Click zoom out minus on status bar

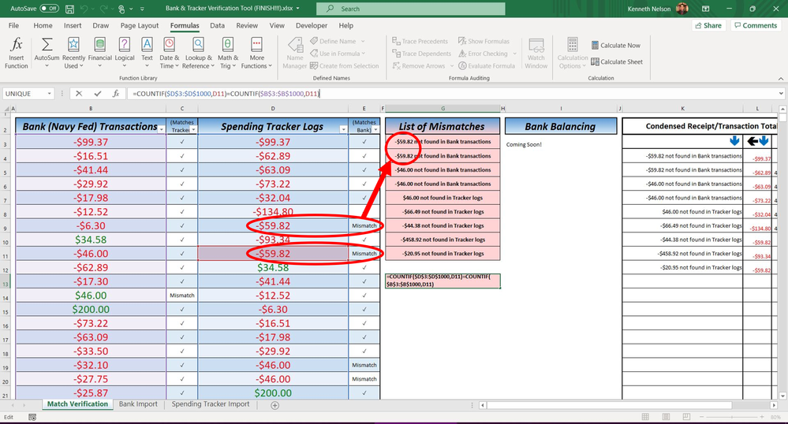point(701,417)
